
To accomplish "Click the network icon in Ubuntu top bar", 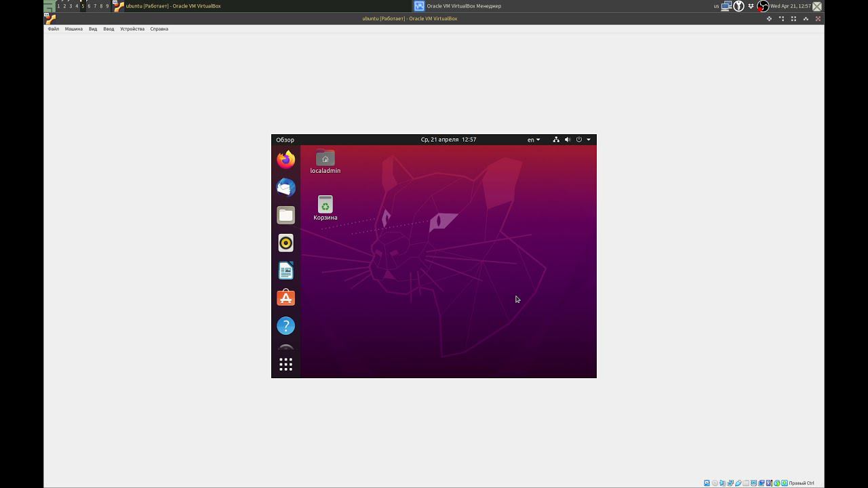I will pos(556,140).
